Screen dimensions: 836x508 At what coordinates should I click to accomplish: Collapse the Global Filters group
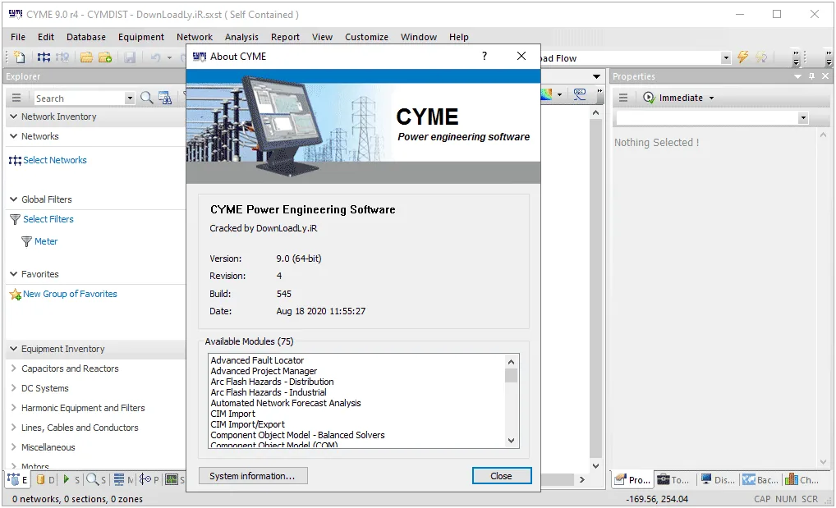click(14, 199)
